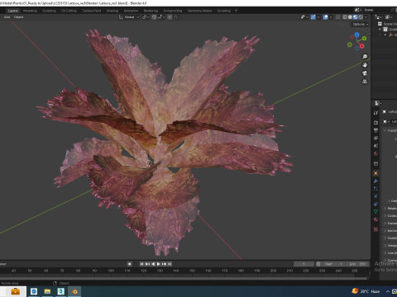Toggle X-Ray mode

(337, 17)
